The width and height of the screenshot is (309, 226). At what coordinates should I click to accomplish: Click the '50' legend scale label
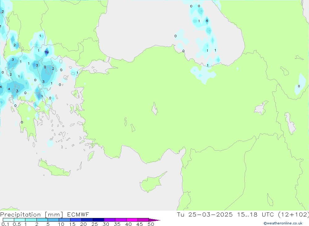pyautogui.click(x=151, y=224)
